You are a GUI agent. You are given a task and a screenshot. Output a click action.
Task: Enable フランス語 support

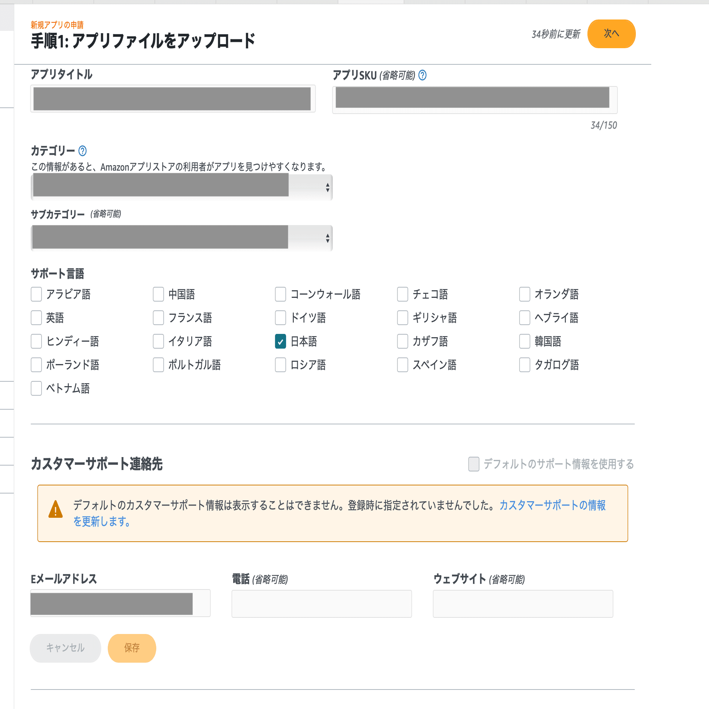(x=158, y=318)
